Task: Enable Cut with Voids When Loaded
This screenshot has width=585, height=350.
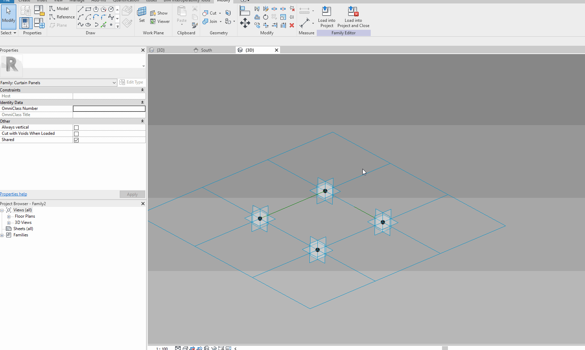Action: coord(76,133)
